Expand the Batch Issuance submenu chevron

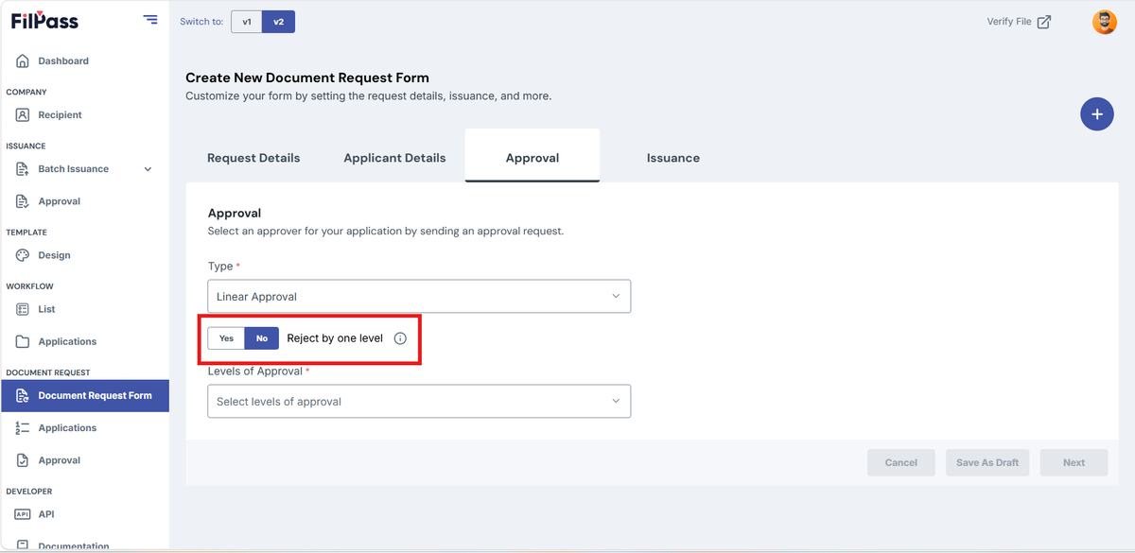pos(148,169)
